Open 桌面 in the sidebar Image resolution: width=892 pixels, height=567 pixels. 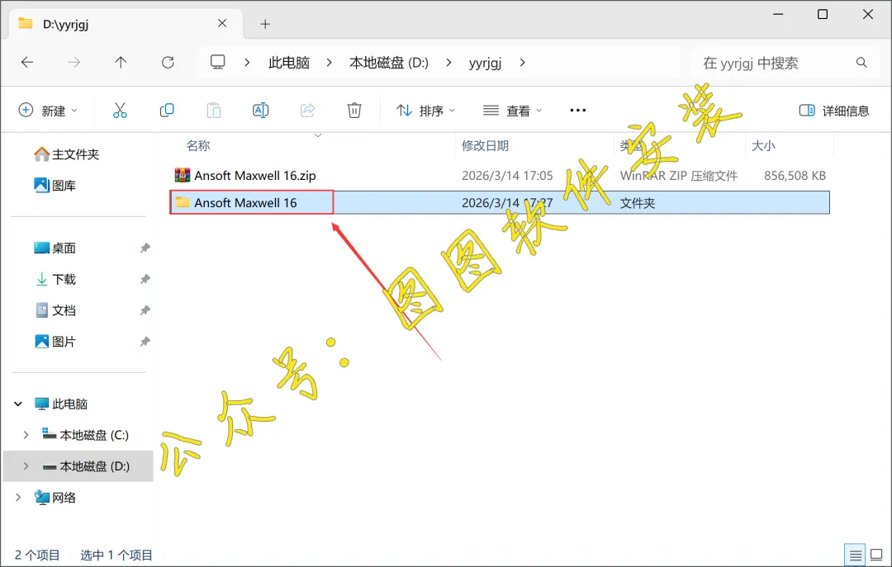pos(55,248)
